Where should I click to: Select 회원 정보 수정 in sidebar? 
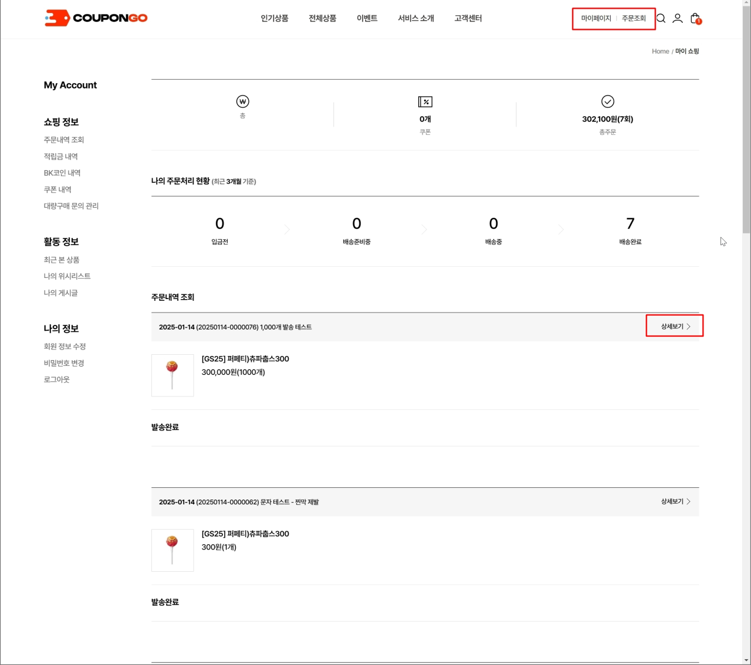(65, 347)
